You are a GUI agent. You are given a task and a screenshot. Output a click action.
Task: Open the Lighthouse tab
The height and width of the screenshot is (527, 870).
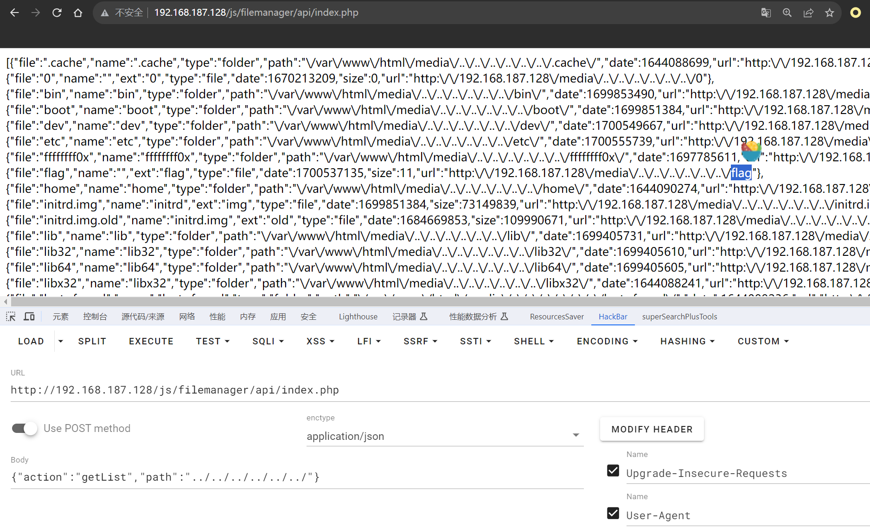[358, 317]
